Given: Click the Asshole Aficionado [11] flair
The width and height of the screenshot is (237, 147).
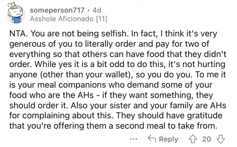Looking at the screenshot, I should pos(68,19).
